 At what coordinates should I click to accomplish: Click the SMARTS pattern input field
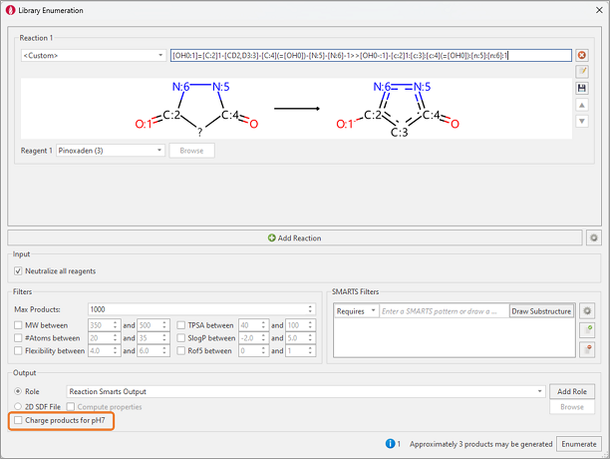(444, 311)
